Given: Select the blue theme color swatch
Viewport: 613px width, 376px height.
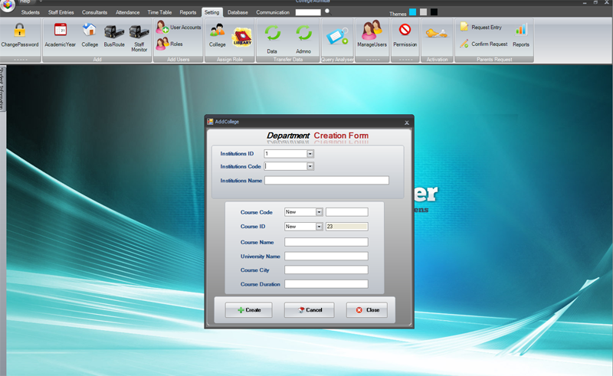Looking at the screenshot, I should coord(412,12).
